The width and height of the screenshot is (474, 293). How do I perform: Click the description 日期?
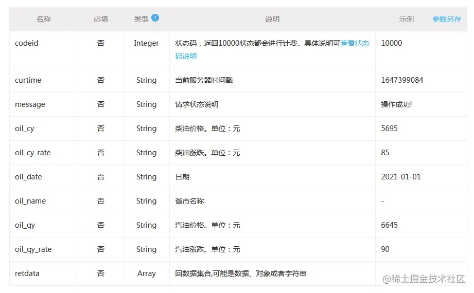tap(182, 177)
